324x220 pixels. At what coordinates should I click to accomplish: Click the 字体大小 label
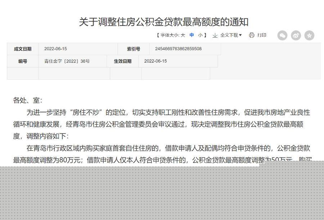(x=170, y=35)
